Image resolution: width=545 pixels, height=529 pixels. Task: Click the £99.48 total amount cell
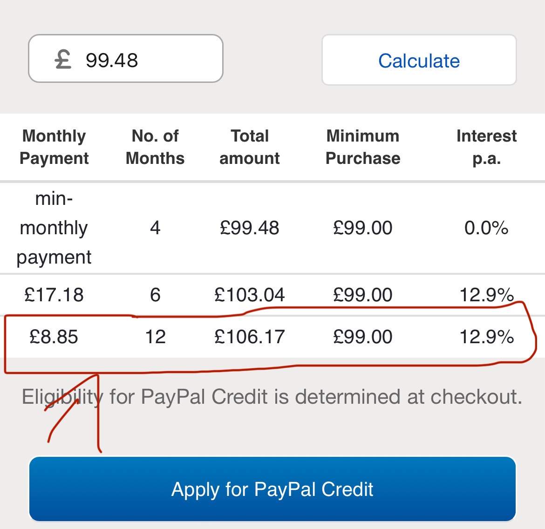pos(250,228)
